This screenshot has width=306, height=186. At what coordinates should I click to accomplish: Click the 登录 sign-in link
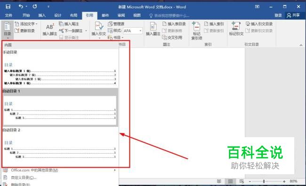(x=278, y=15)
